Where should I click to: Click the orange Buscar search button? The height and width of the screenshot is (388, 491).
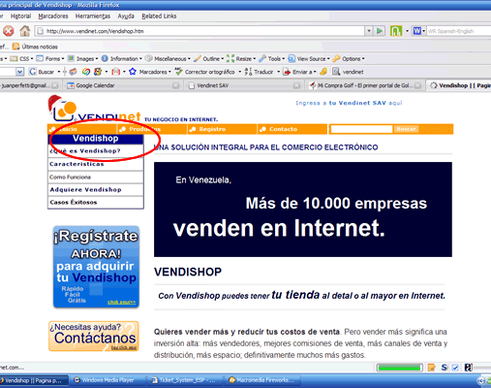pos(406,129)
